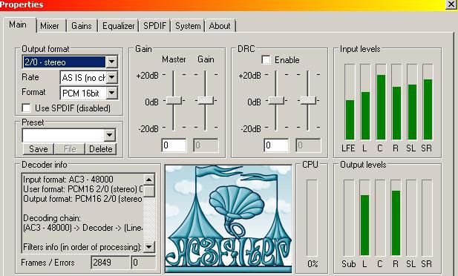The image size is (458, 276).
Task: Click the CPU usage meter bar
Action: (312, 218)
